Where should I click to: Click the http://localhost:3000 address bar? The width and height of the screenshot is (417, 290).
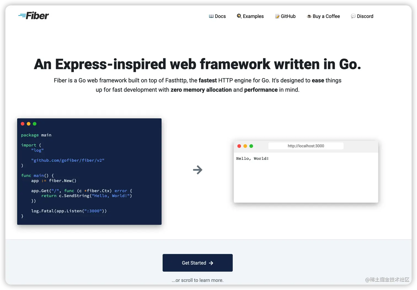click(x=306, y=146)
